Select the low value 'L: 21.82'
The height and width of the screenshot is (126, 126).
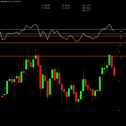tap(66, 8)
